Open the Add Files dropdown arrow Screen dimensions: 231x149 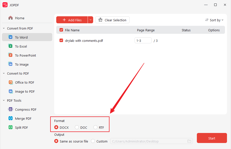point(90,20)
